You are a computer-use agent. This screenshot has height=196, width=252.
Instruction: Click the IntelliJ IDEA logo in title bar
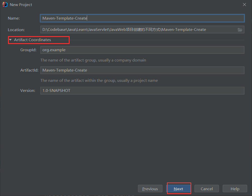[5, 5]
